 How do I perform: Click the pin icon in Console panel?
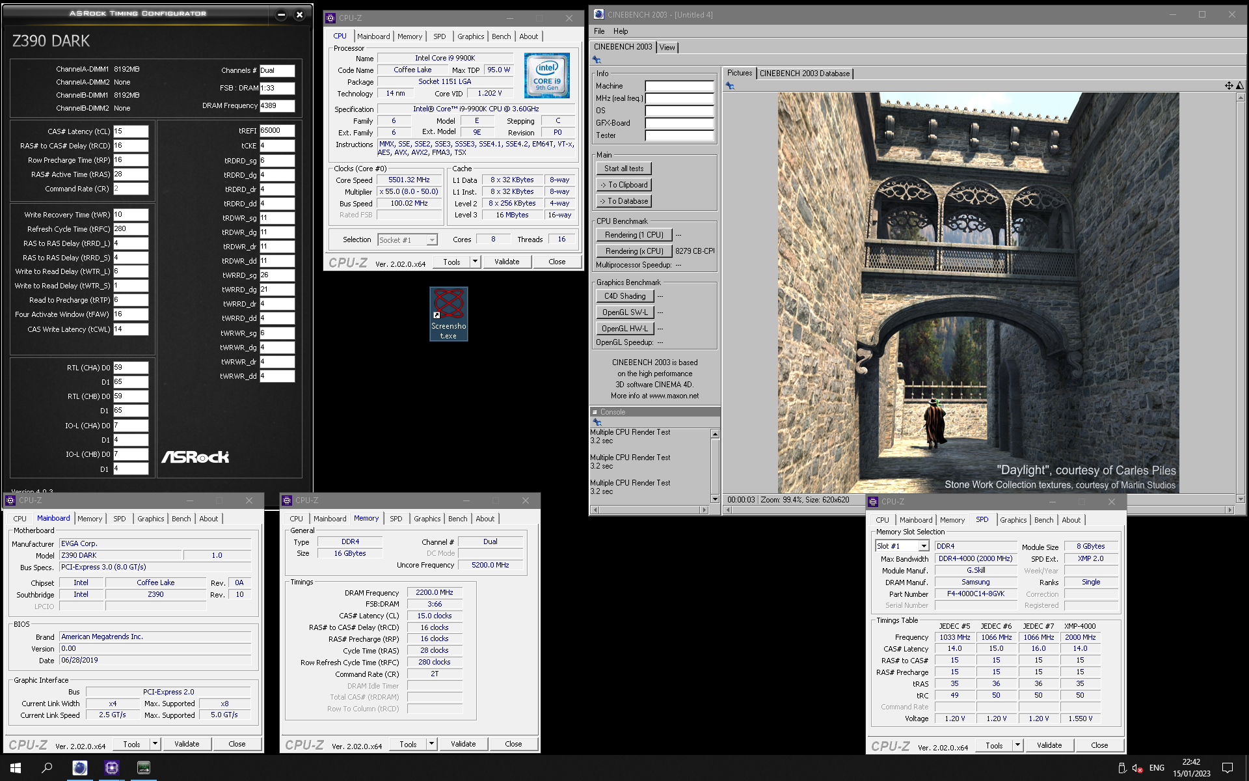click(x=597, y=422)
